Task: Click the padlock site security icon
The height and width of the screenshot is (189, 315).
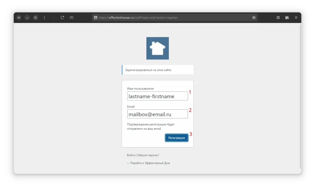Action: point(95,18)
